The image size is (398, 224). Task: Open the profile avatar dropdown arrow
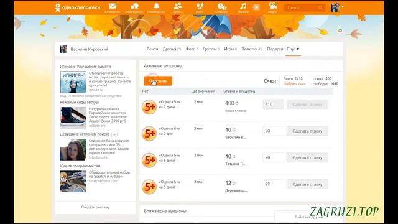click(343, 7)
